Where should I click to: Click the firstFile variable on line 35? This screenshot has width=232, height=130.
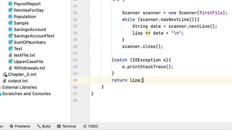tap(211, 13)
